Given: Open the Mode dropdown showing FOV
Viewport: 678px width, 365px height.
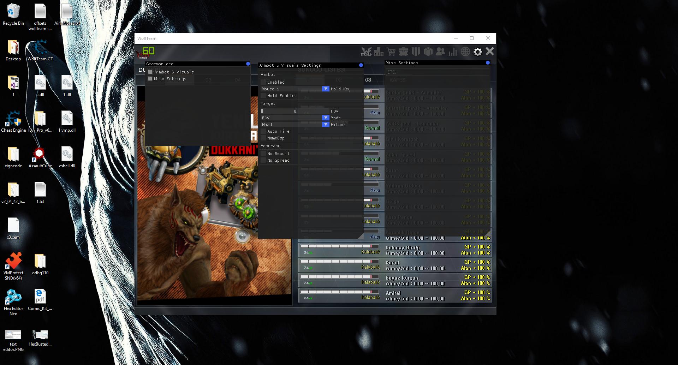Looking at the screenshot, I should [295, 118].
